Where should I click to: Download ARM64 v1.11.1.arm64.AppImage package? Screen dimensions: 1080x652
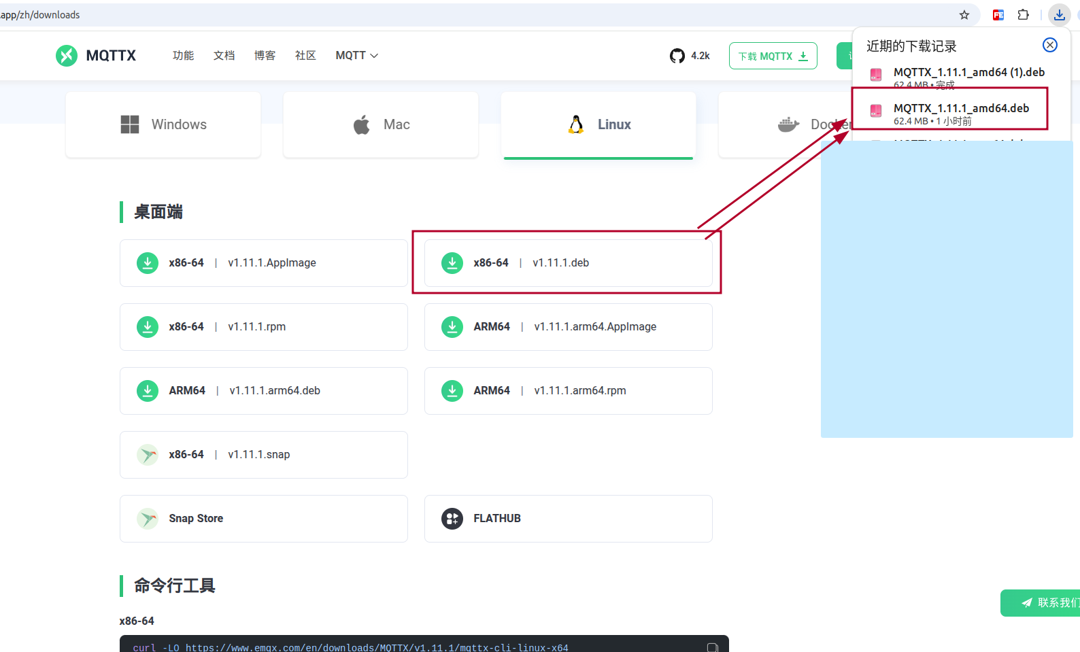[569, 327]
